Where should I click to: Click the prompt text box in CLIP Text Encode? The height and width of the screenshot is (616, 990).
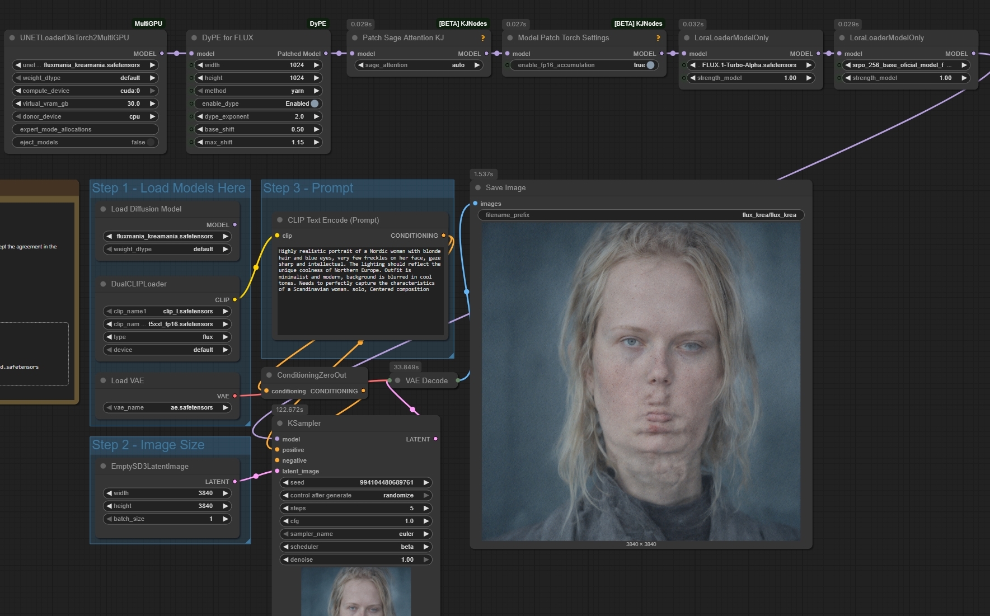(360, 291)
